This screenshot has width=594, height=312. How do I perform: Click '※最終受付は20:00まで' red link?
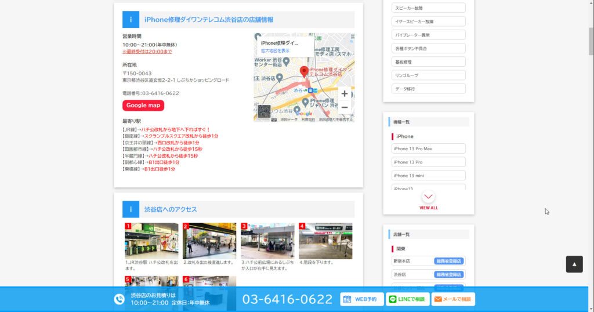click(147, 52)
